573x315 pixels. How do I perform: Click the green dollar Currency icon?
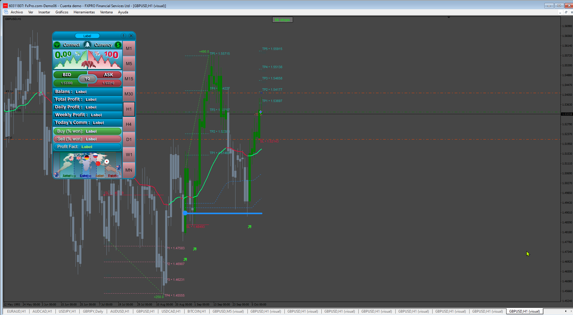coord(118,45)
